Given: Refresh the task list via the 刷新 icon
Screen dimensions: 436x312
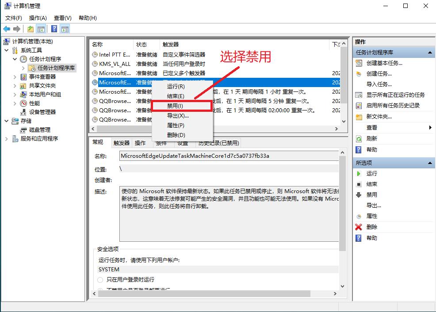Looking at the screenshot, I should [x=360, y=138].
